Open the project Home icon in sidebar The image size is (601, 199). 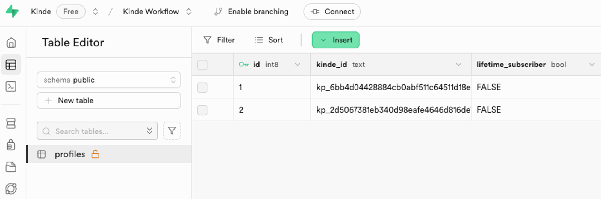(x=11, y=43)
